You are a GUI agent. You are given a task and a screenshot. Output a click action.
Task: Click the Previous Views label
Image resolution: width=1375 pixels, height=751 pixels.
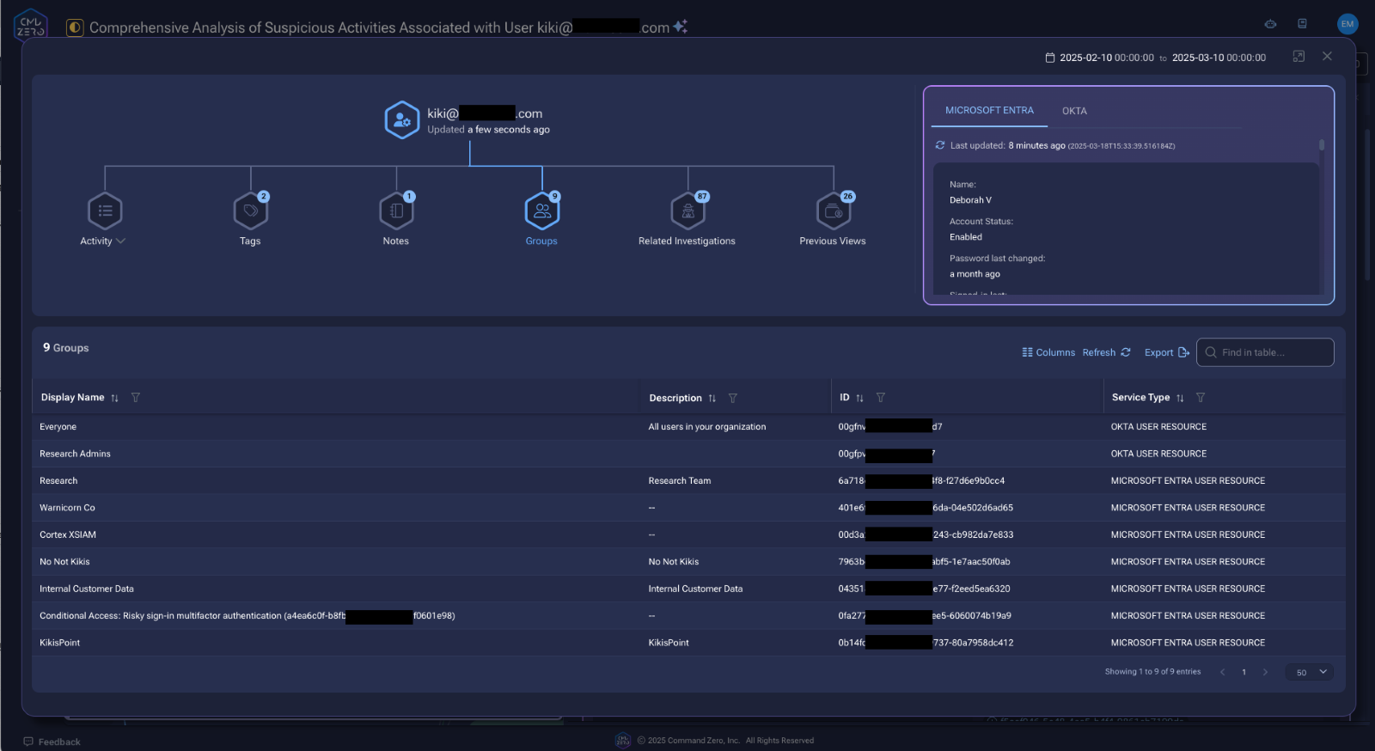pos(833,241)
